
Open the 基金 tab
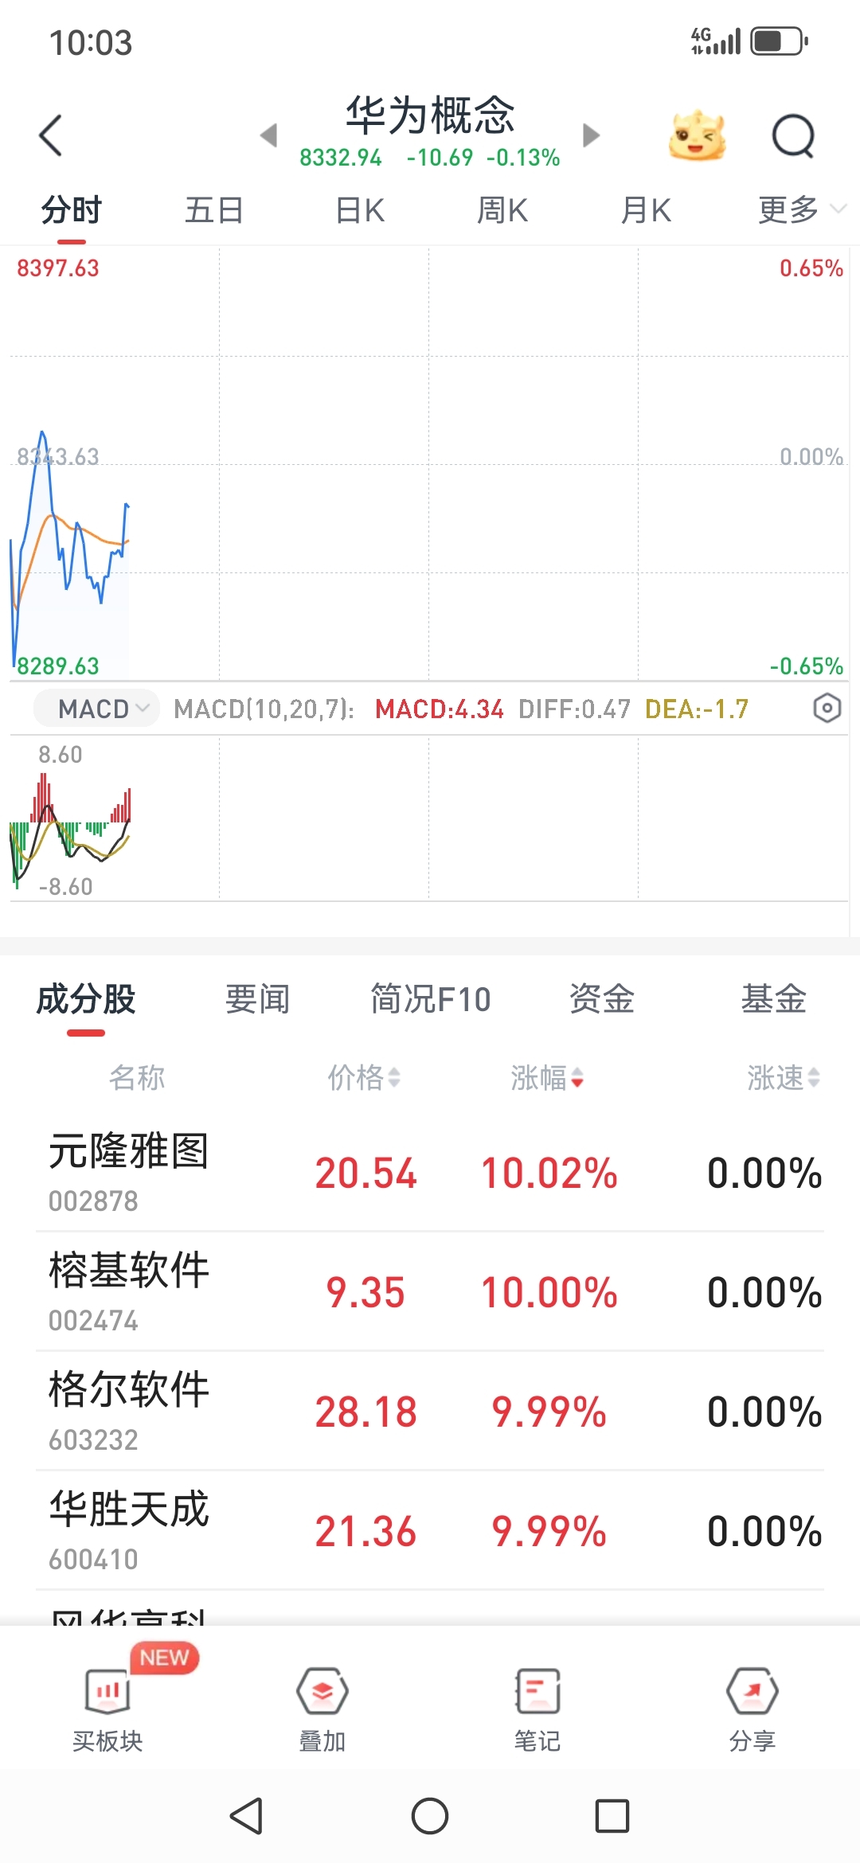click(x=774, y=999)
